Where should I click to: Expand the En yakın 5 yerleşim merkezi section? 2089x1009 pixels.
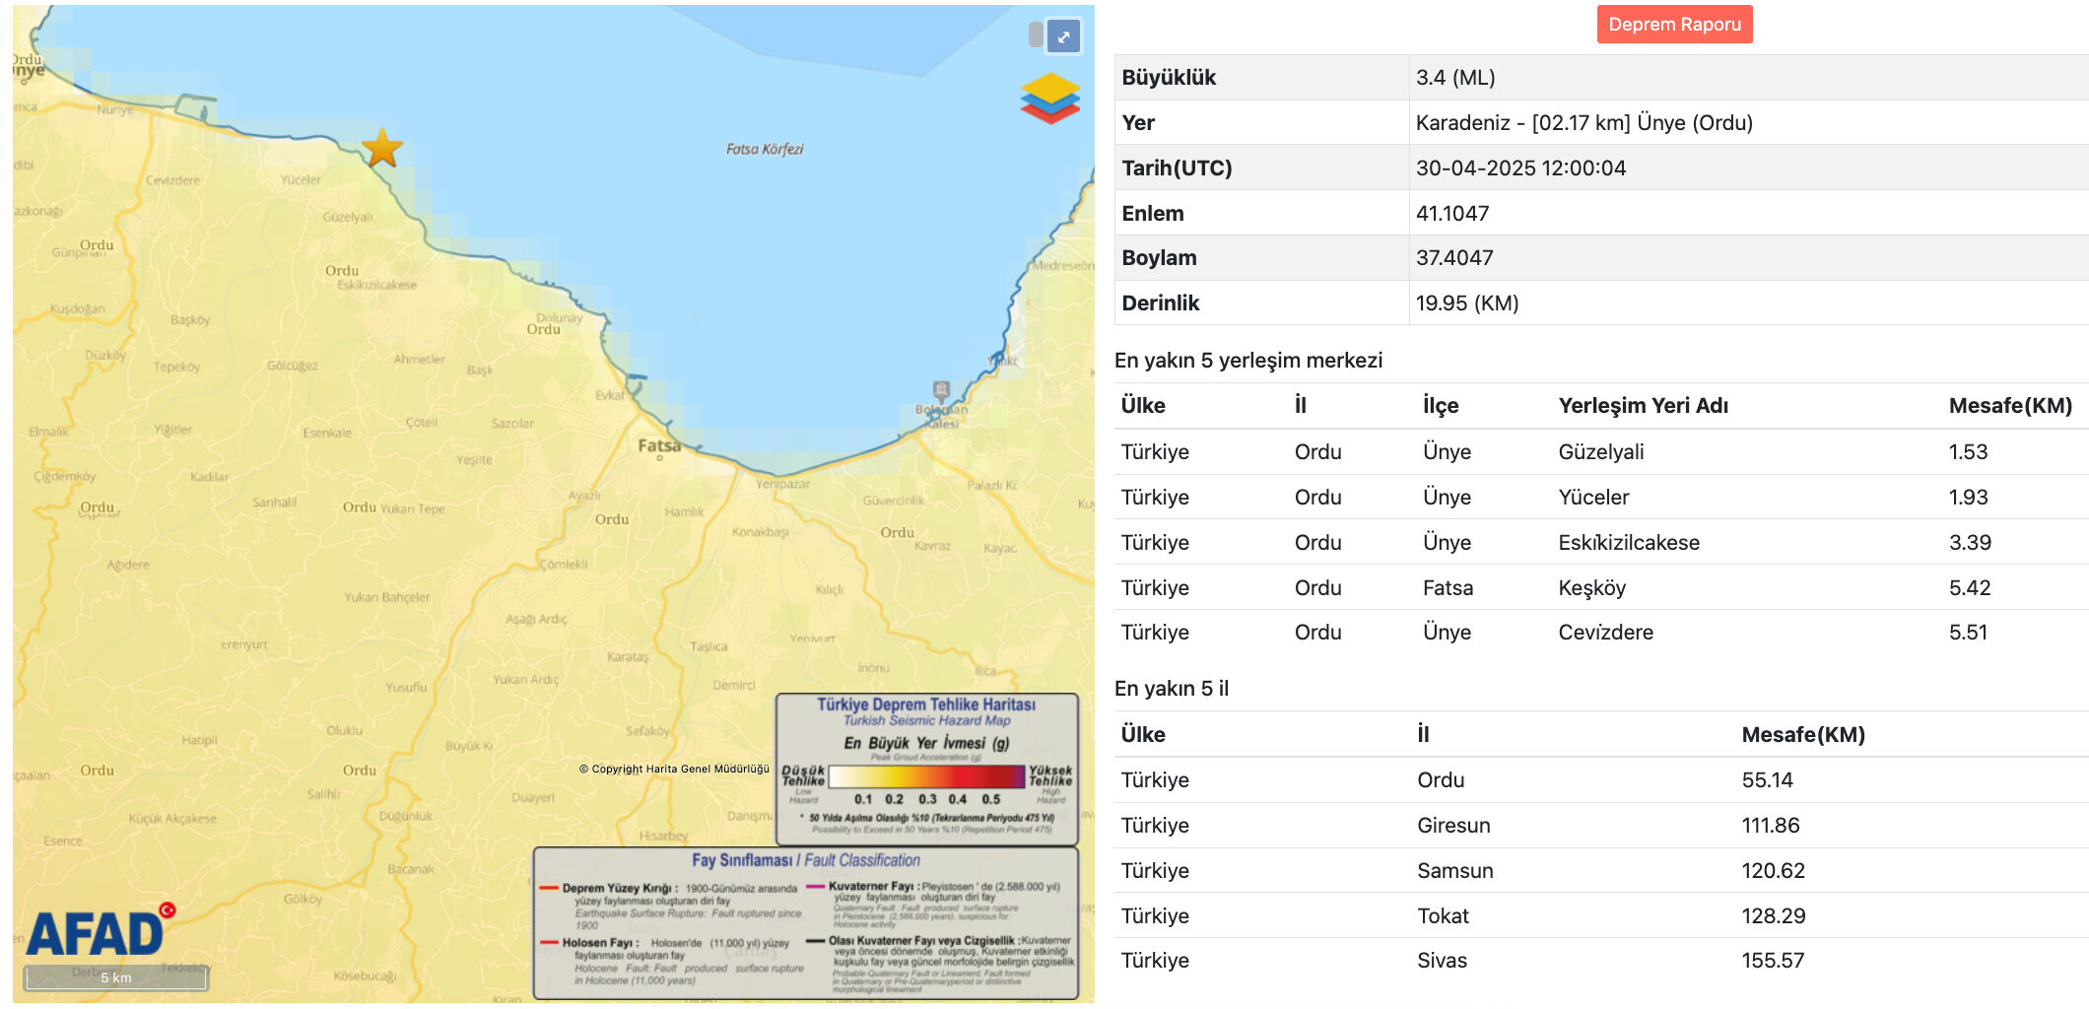(x=1247, y=360)
